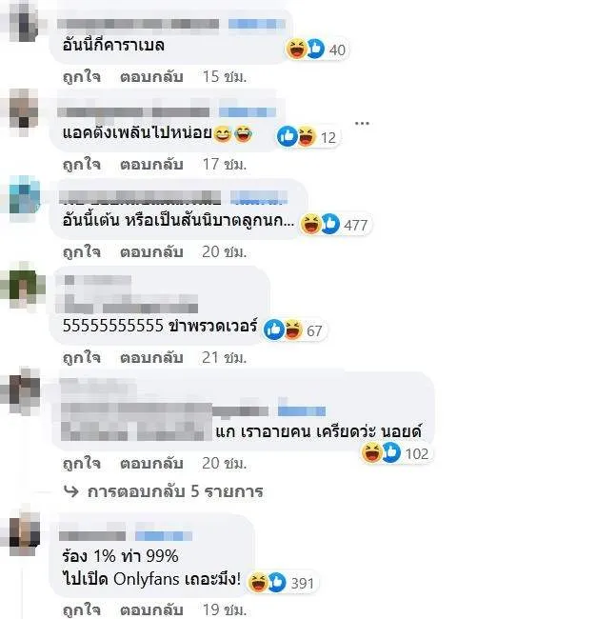Open reactions on the 40-reaction comment
The height and width of the screenshot is (619, 596).
(x=315, y=50)
